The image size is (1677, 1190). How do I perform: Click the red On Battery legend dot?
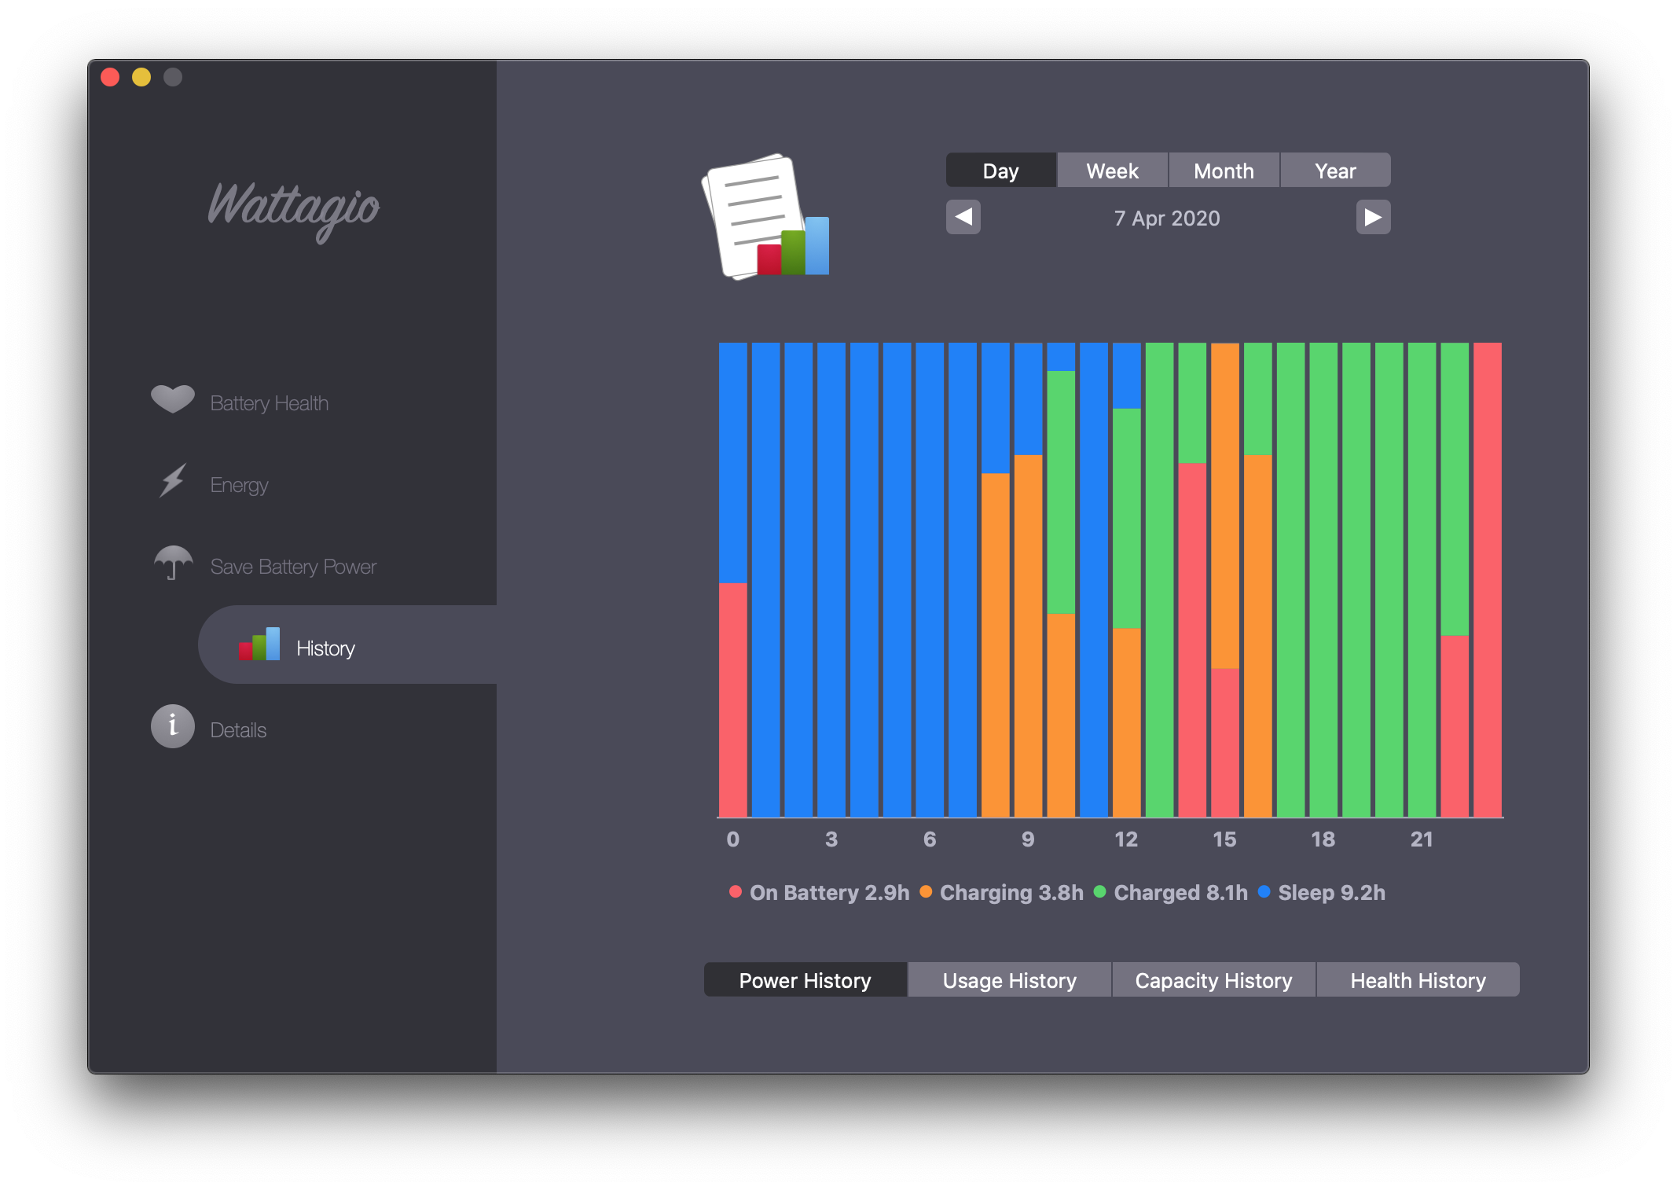(736, 891)
